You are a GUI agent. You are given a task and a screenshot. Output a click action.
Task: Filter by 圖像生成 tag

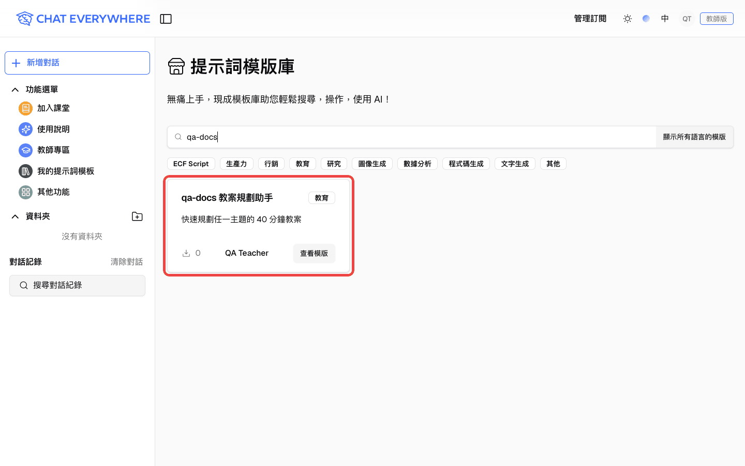coord(372,164)
